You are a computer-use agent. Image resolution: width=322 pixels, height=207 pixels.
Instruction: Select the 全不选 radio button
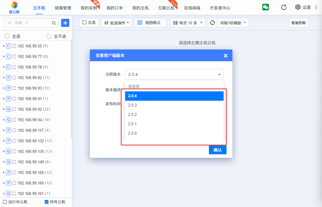[x=49, y=36]
